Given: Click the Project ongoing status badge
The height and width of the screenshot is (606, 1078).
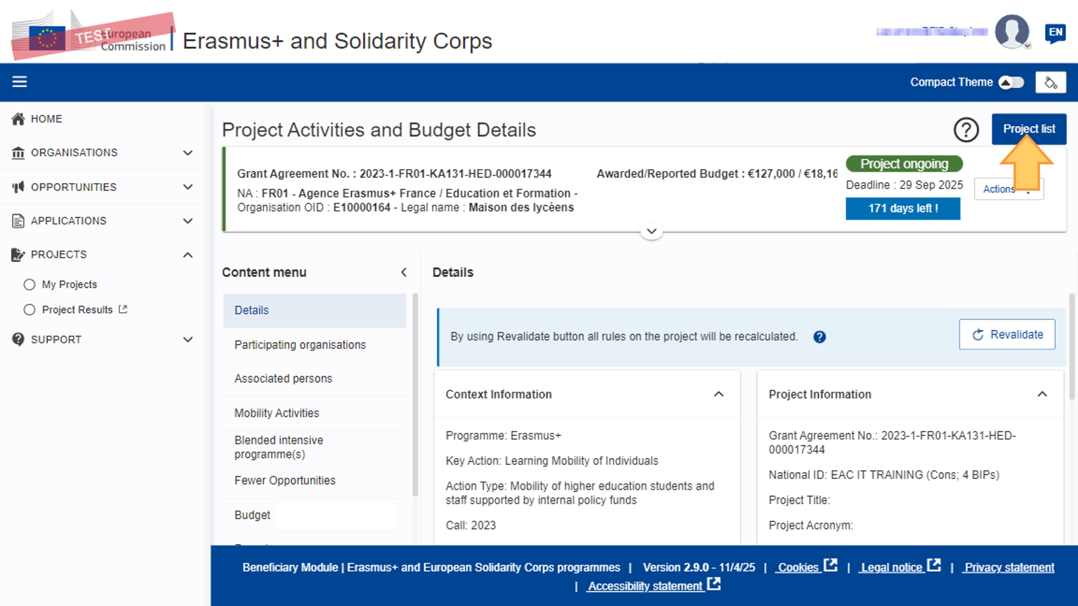Looking at the screenshot, I should point(904,164).
